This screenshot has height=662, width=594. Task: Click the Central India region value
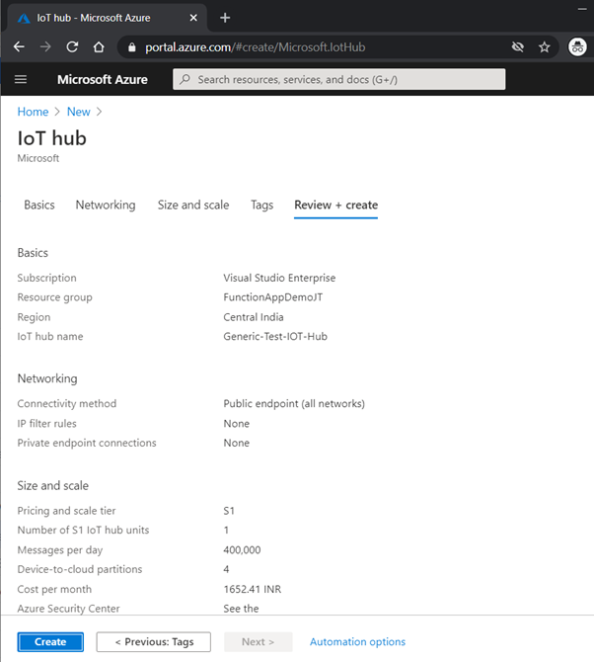tap(254, 317)
